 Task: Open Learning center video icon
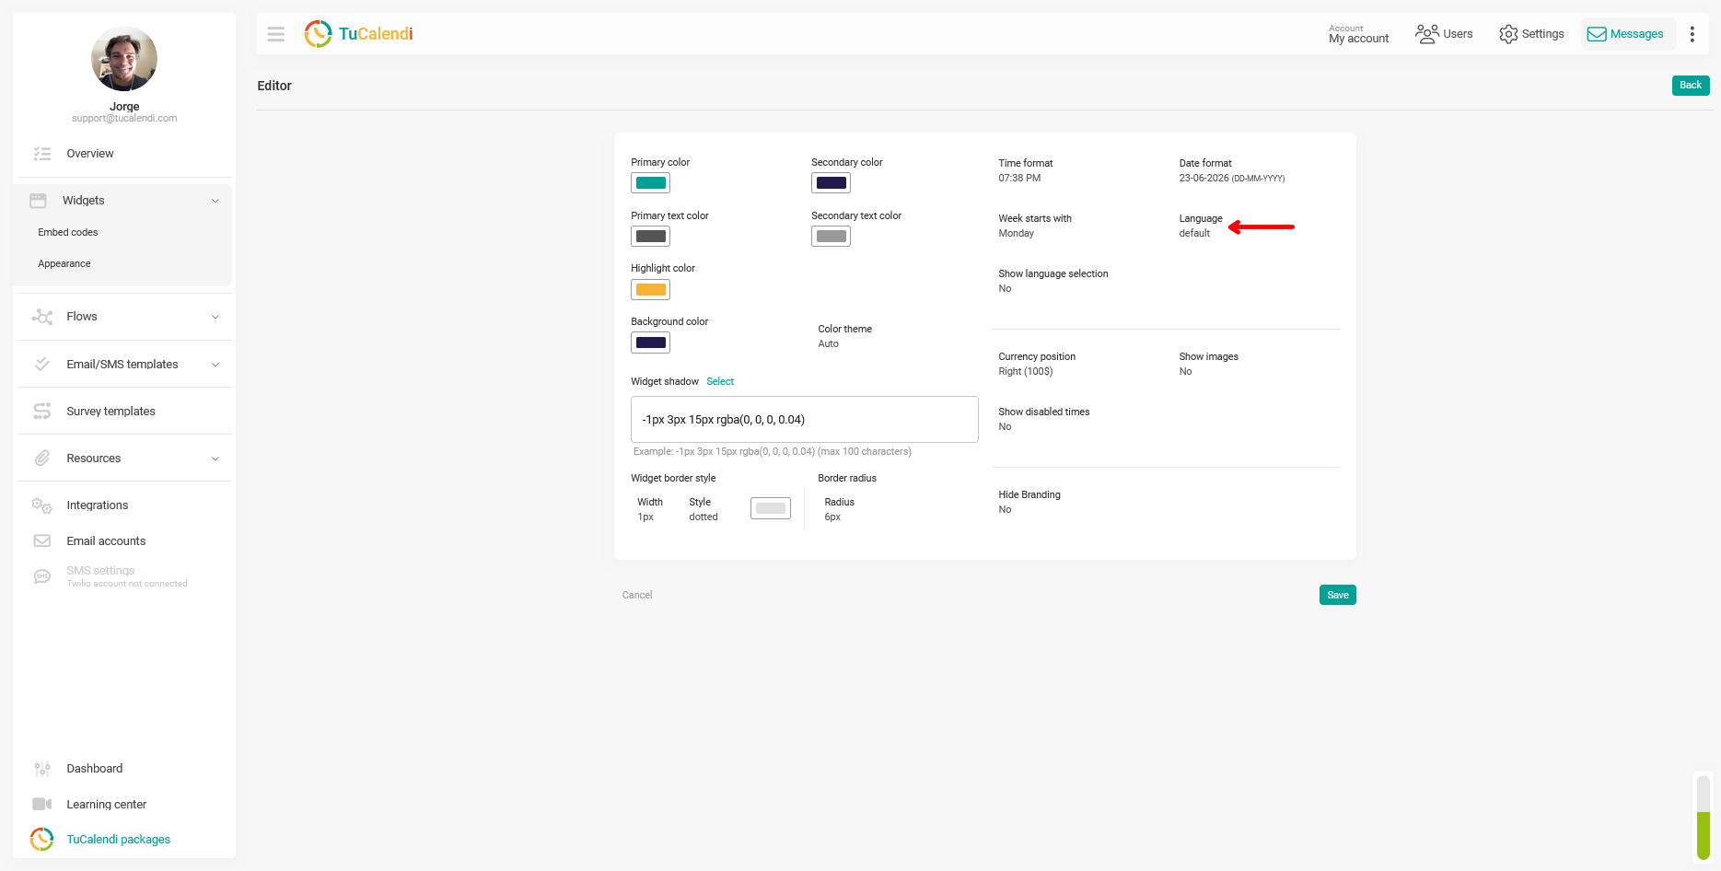pos(42,805)
